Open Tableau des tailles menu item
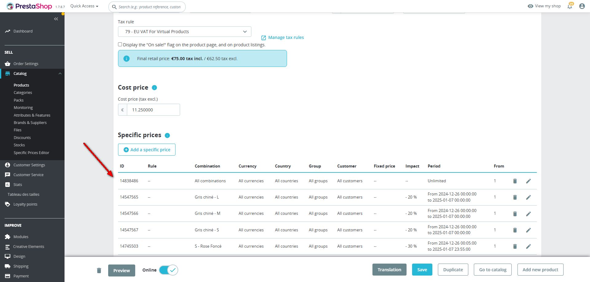 tap(23, 195)
